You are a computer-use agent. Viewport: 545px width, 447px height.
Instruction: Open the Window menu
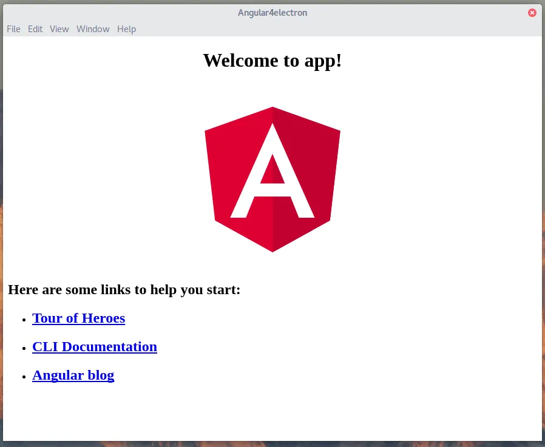coord(92,29)
